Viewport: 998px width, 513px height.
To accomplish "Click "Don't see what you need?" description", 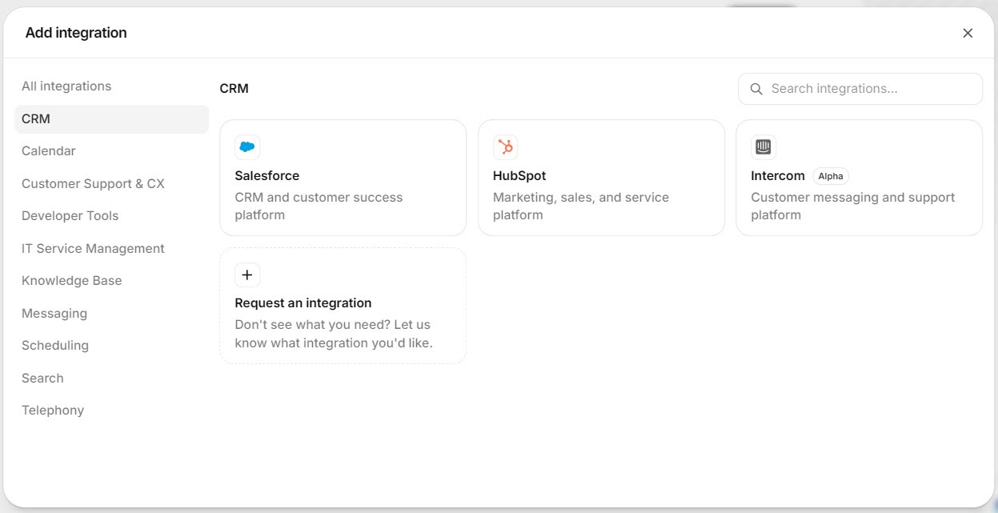I will point(334,334).
